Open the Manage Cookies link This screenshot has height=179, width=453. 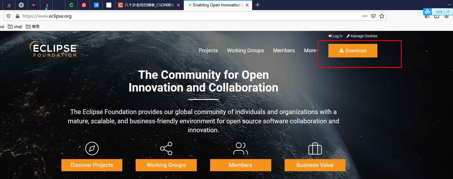pyautogui.click(x=362, y=36)
